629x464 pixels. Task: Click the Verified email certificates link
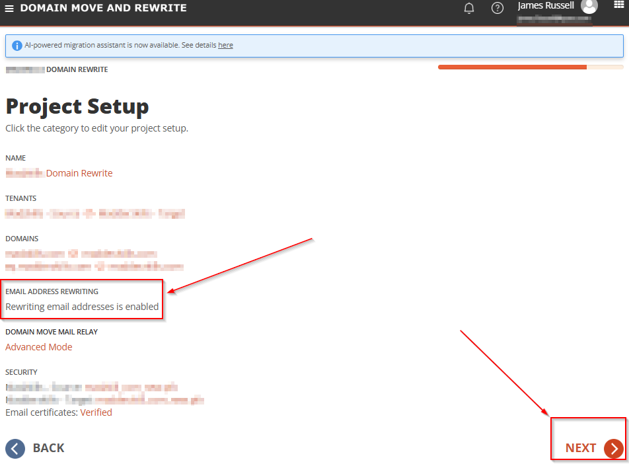[x=96, y=412]
